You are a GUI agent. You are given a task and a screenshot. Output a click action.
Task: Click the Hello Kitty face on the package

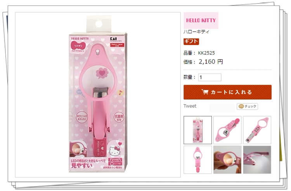(114, 151)
